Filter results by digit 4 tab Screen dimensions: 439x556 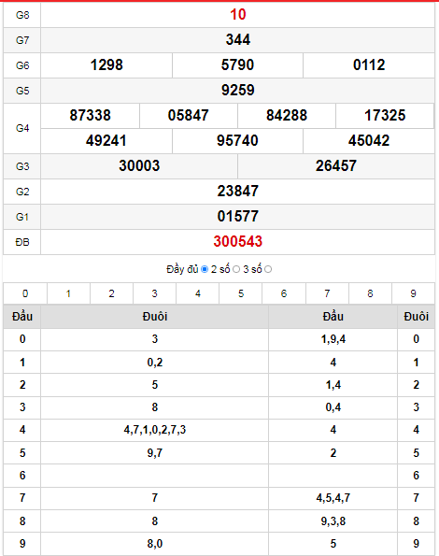tap(198, 293)
